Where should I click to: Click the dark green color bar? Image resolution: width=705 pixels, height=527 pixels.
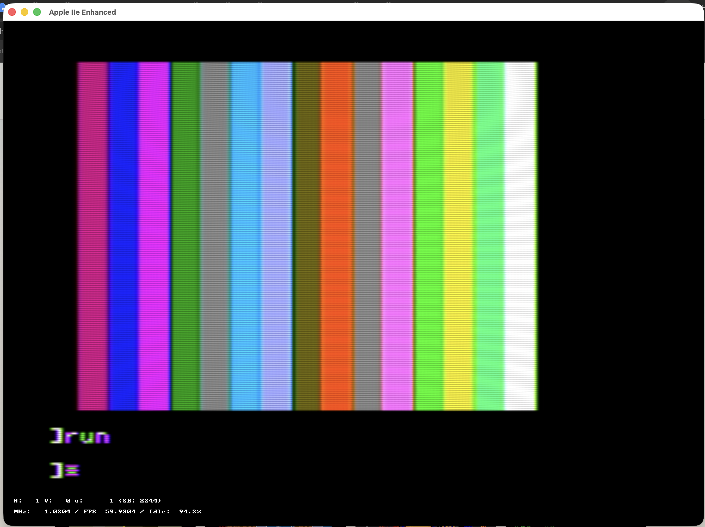pyautogui.click(x=185, y=236)
